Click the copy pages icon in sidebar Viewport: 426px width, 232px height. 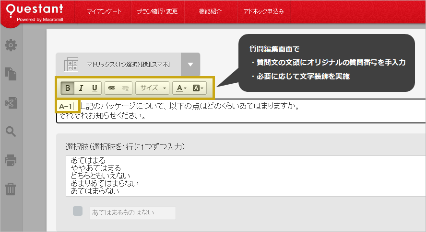point(11,74)
